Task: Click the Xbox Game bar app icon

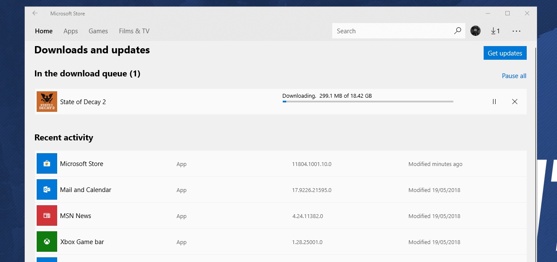Action: (x=47, y=242)
